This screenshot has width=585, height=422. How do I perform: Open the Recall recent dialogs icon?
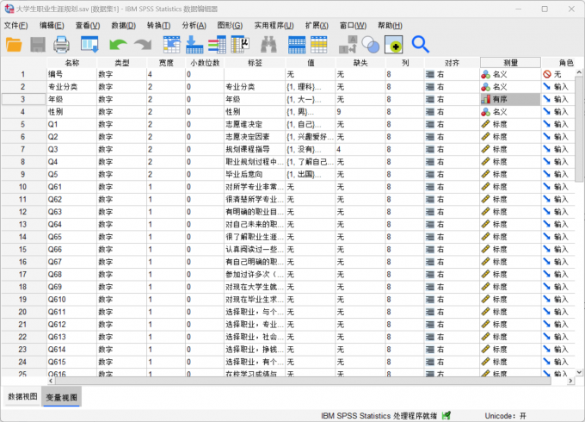coord(89,45)
